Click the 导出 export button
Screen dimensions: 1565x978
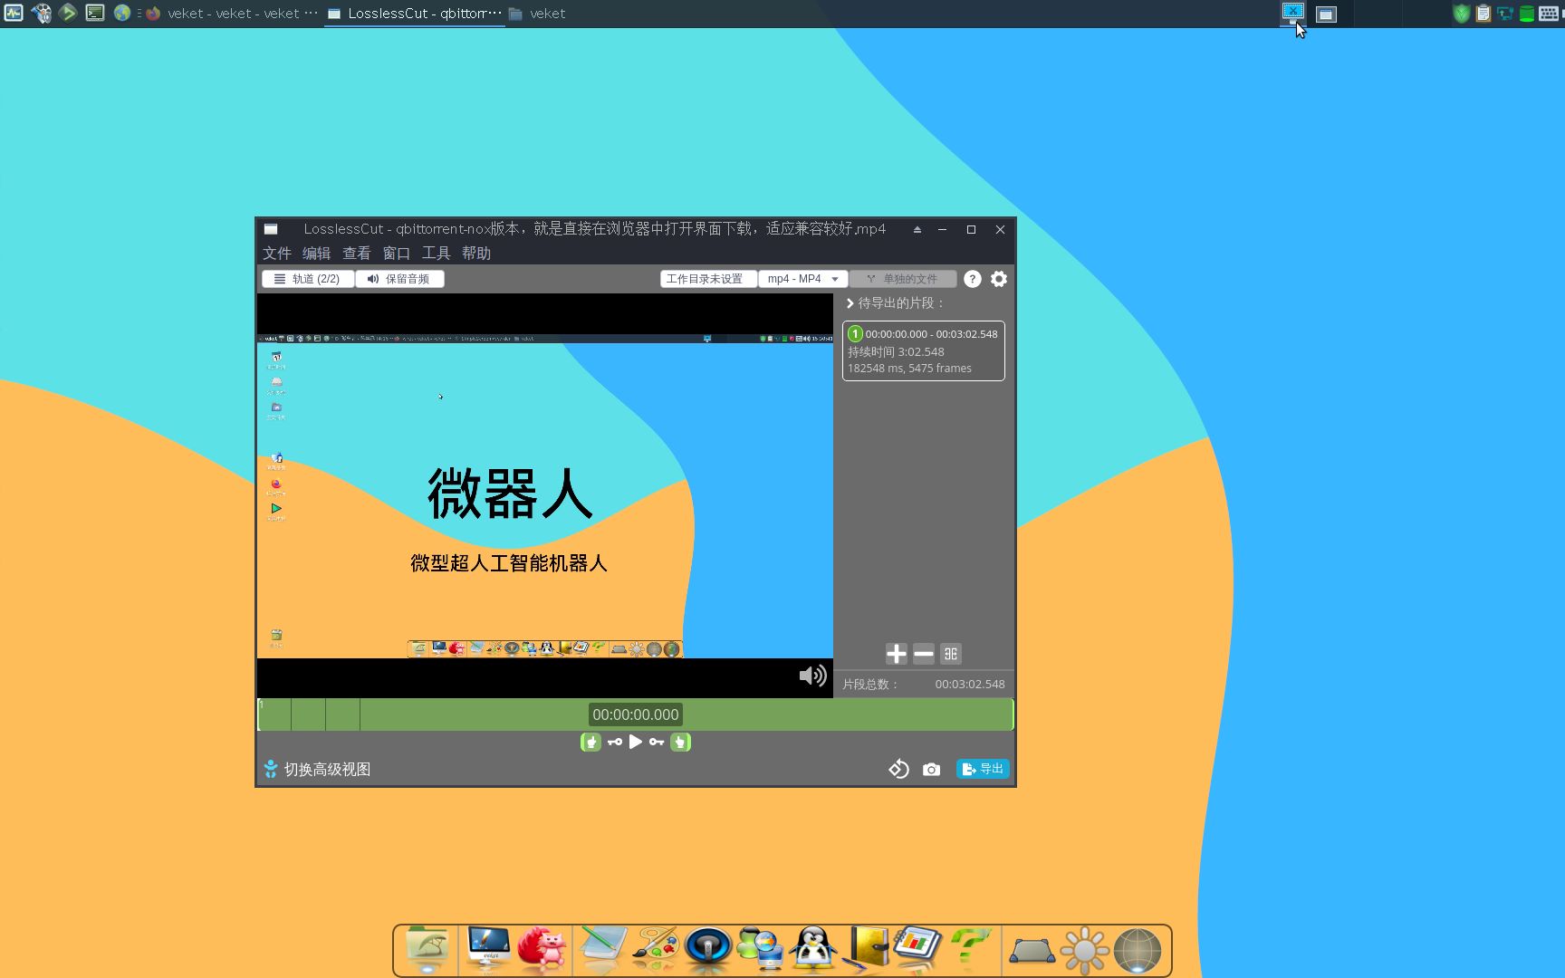click(x=982, y=768)
